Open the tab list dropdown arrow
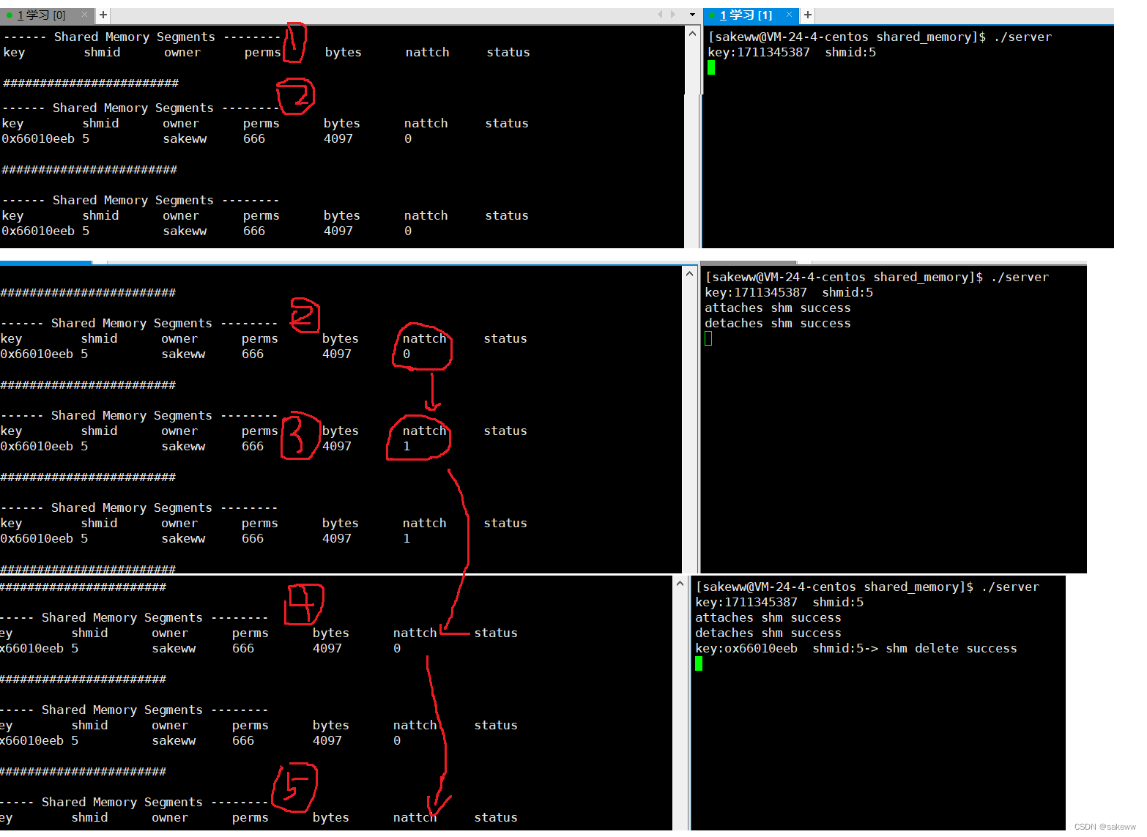This screenshot has width=1147, height=837. pos(692,15)
